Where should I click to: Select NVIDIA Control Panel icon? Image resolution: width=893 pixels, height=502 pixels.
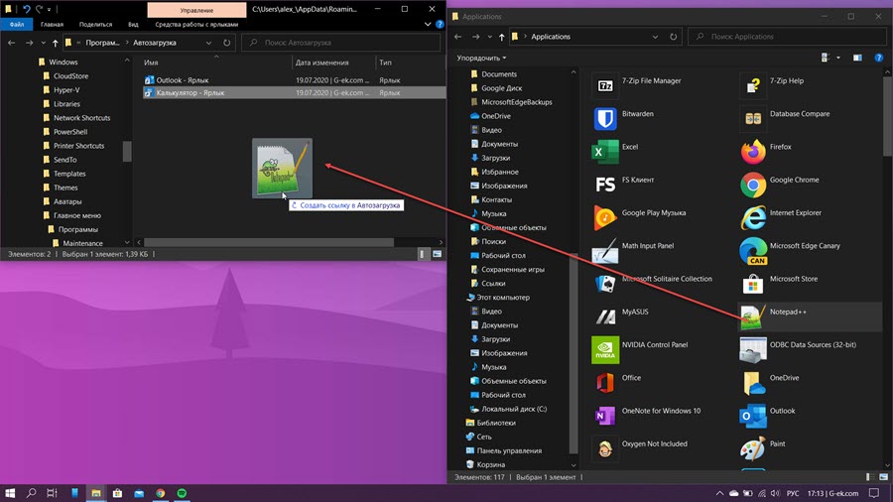tap(605, 350)
